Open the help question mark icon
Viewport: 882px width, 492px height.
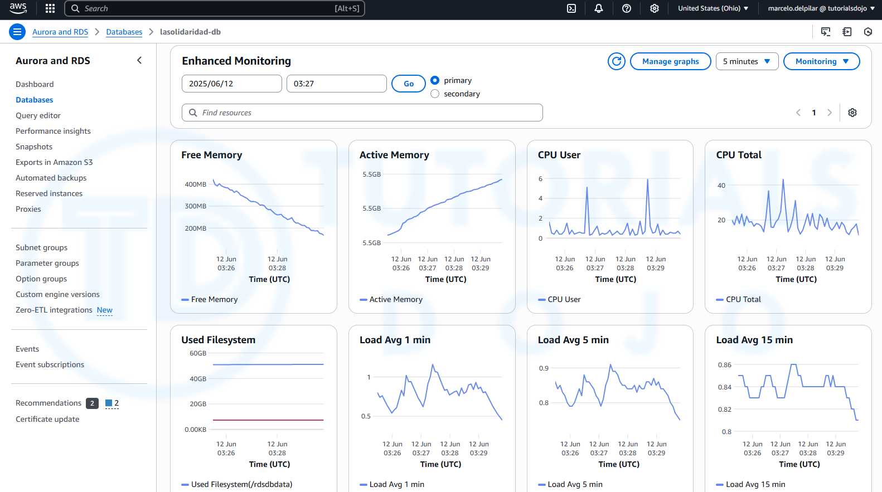[627, 8]
